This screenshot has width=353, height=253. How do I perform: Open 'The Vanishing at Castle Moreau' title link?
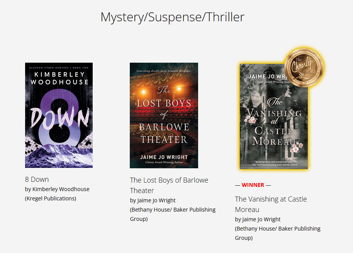[271, 204]
